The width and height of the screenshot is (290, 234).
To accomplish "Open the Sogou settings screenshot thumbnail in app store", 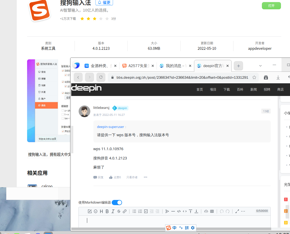I will point(49,101).
